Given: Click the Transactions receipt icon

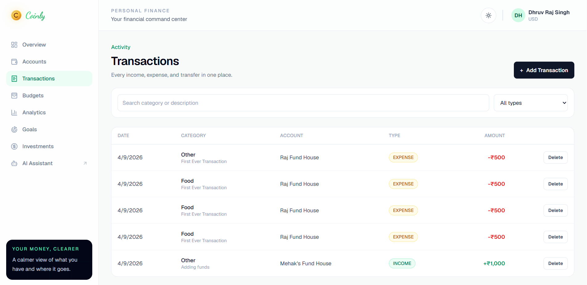Looking at the screenshot, I should pos(14,79).
